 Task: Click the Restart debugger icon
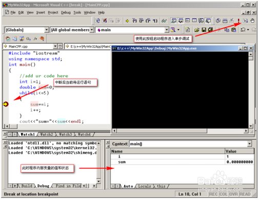click(x=98, y=21)
